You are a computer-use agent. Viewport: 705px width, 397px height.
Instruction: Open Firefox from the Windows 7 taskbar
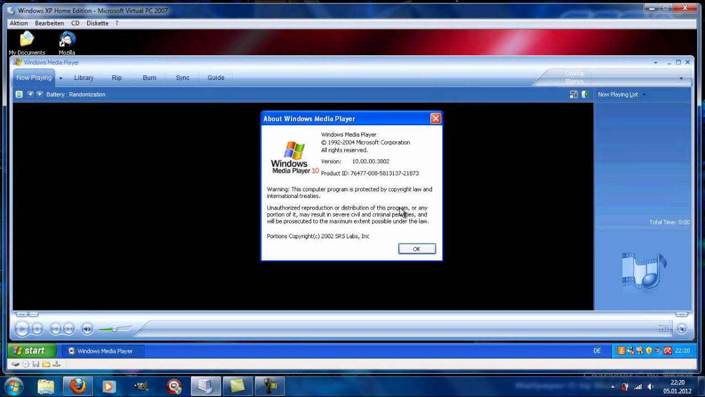[78, 386]
